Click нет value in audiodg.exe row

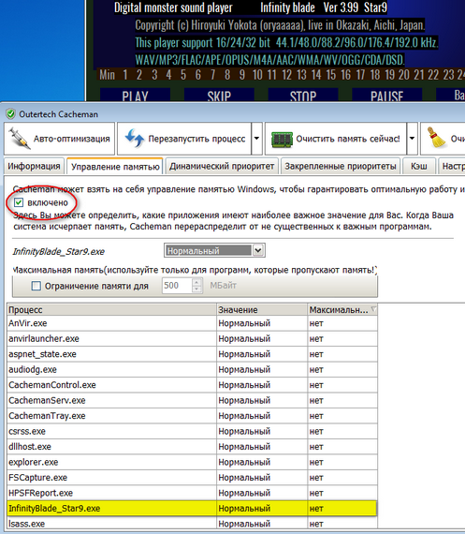(x=316, y=369)
